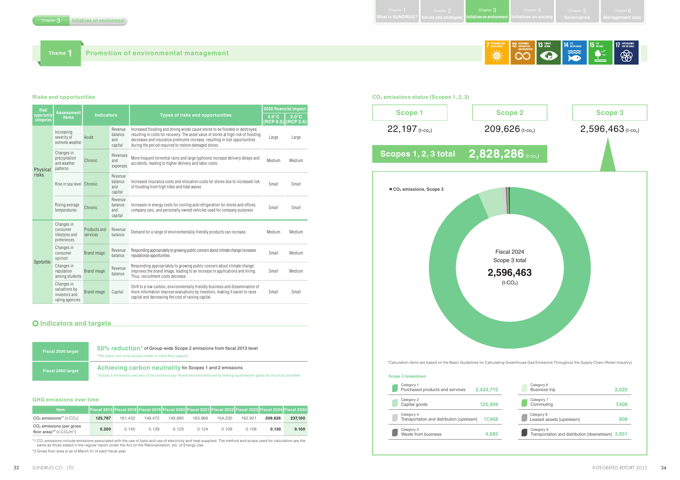The width and height of the screenshot is (680, 480).
Task: Click the Scope 1 box
Action: tap(409, 113)
